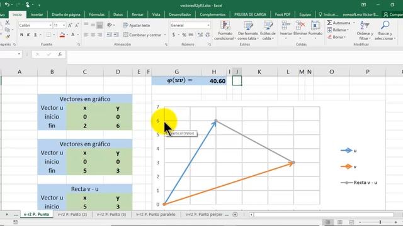Select column K header
403x226 pixels.
pyautogui.click(x=259, y=72)
